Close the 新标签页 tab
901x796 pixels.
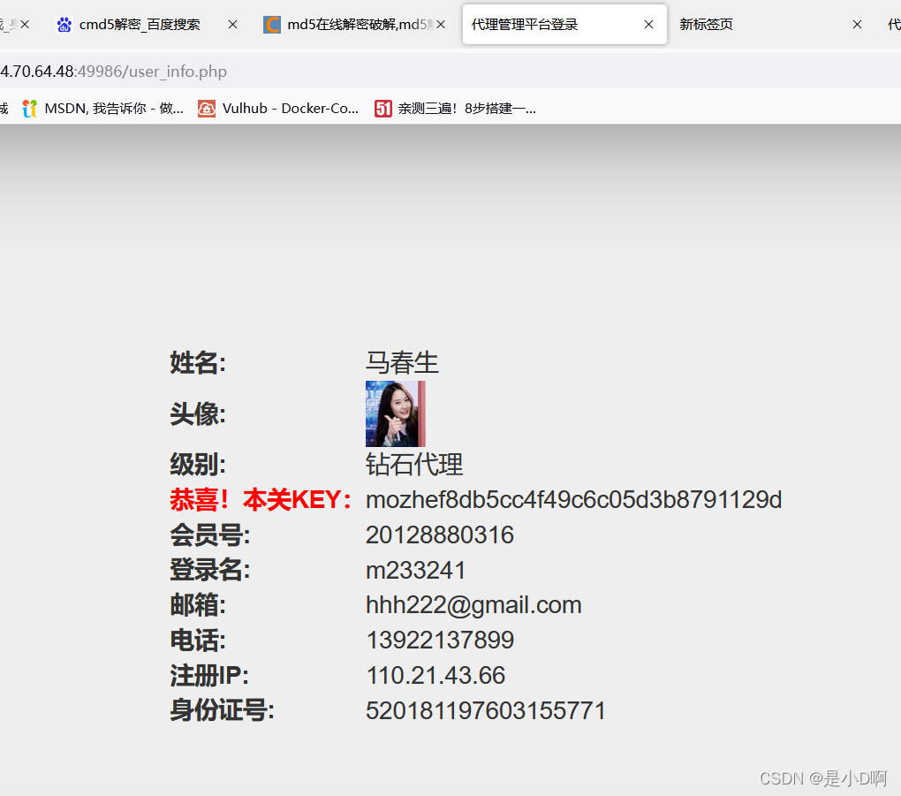coord(857,25)
